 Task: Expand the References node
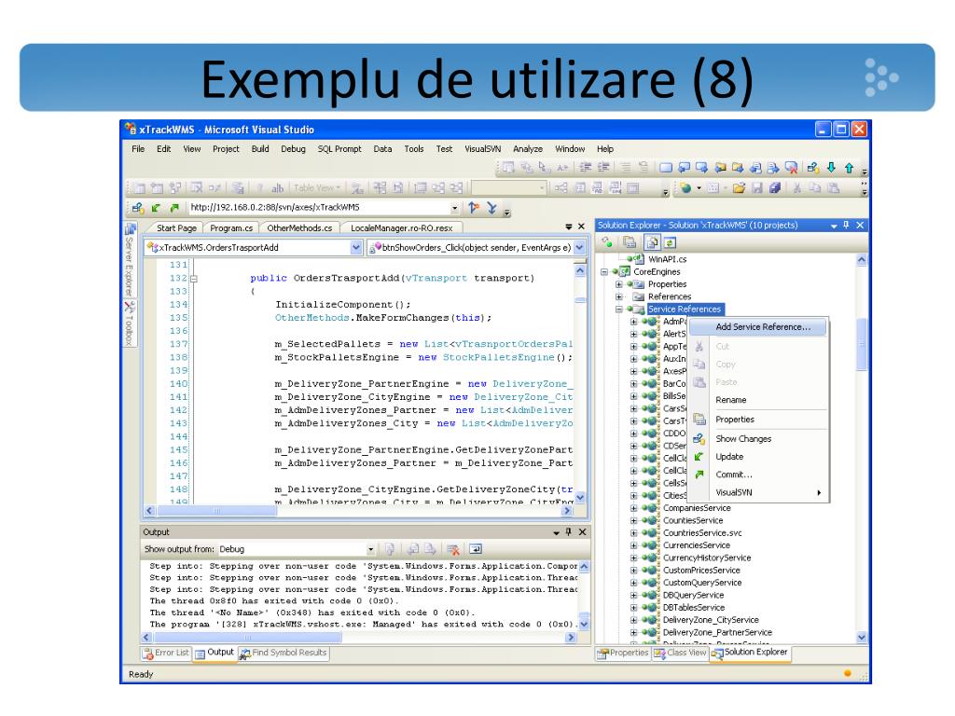coord(619,297)
